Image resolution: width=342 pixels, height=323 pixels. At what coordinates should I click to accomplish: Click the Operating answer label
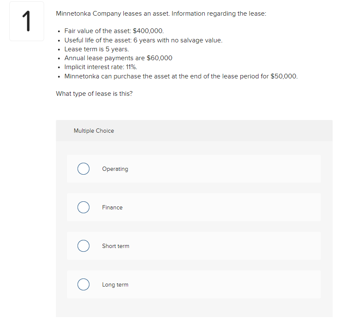coord(115,169)
